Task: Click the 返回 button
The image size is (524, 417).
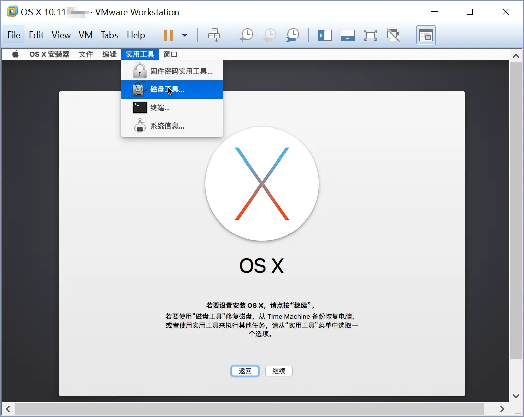Action: pos(245,371)
